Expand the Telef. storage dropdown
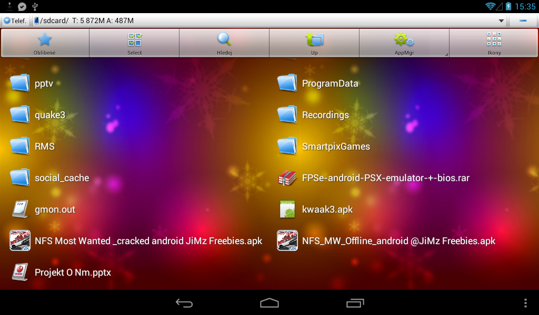The image size is (539, 315). pos(15,21)
